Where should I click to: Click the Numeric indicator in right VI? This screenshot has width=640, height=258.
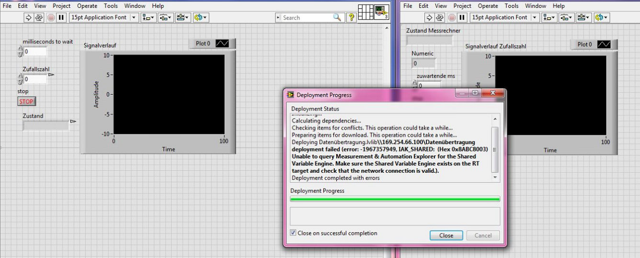pyautogui.click(x=424, y=63)
